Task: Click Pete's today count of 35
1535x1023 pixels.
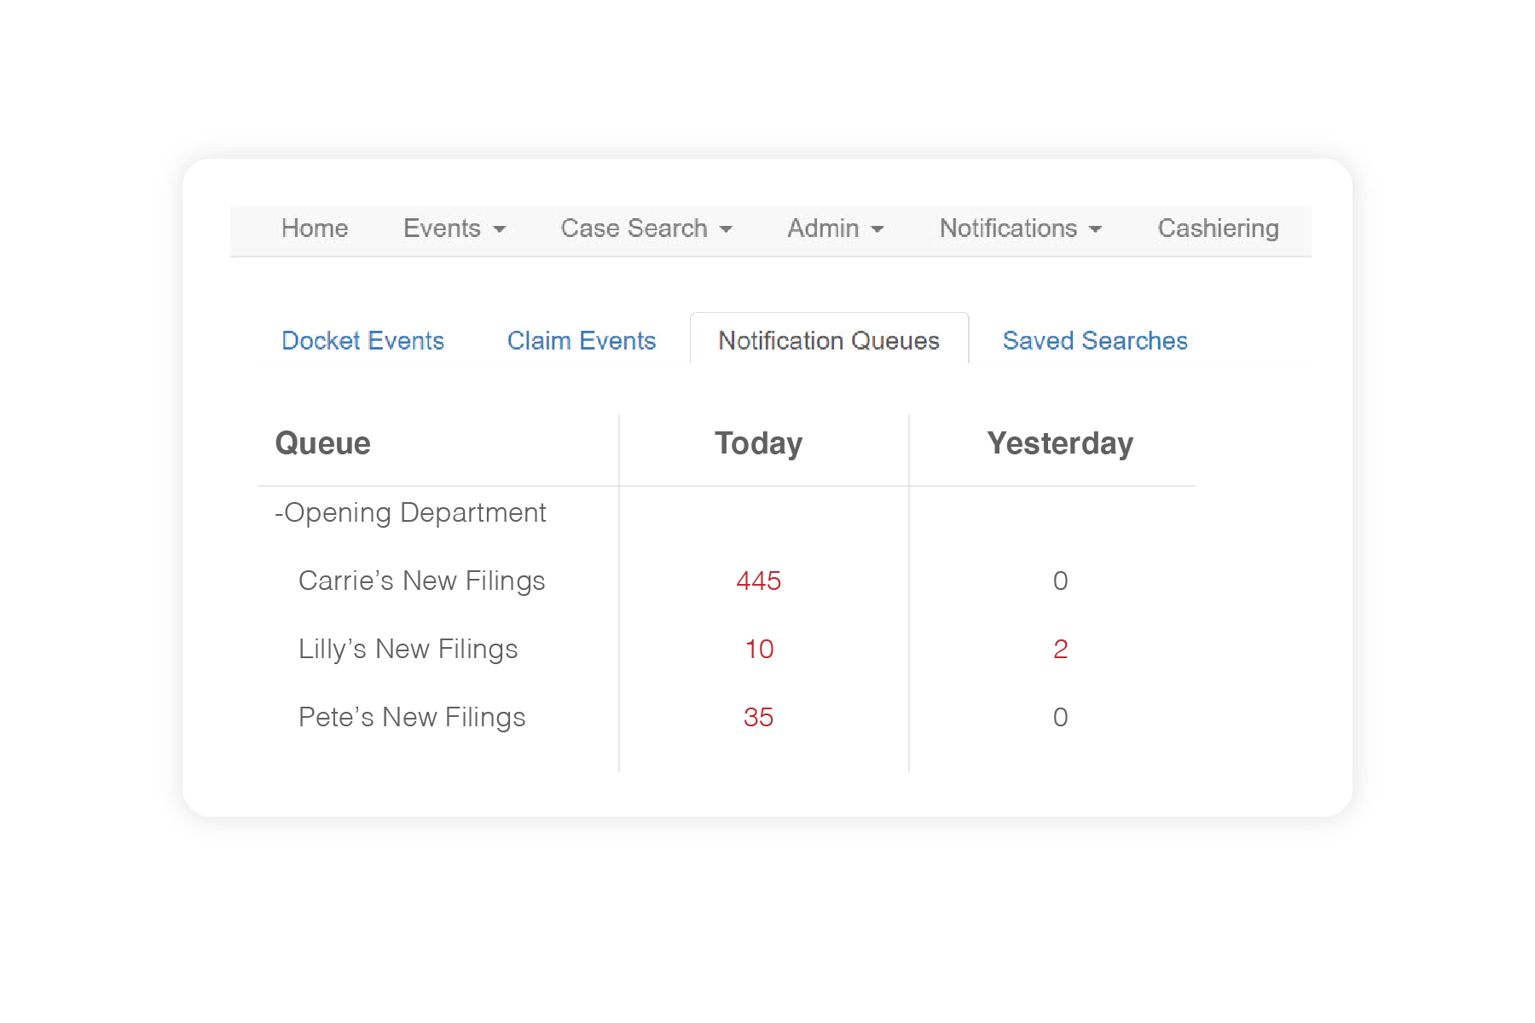Action: point(758,718)
